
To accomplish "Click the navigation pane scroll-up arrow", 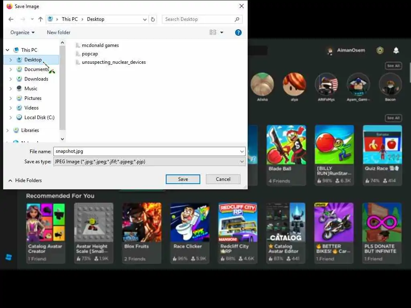I will click(x=62, y=43).
